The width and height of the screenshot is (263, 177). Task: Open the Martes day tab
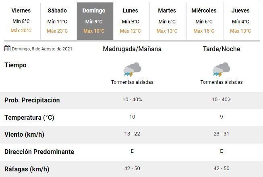point(167,21)
